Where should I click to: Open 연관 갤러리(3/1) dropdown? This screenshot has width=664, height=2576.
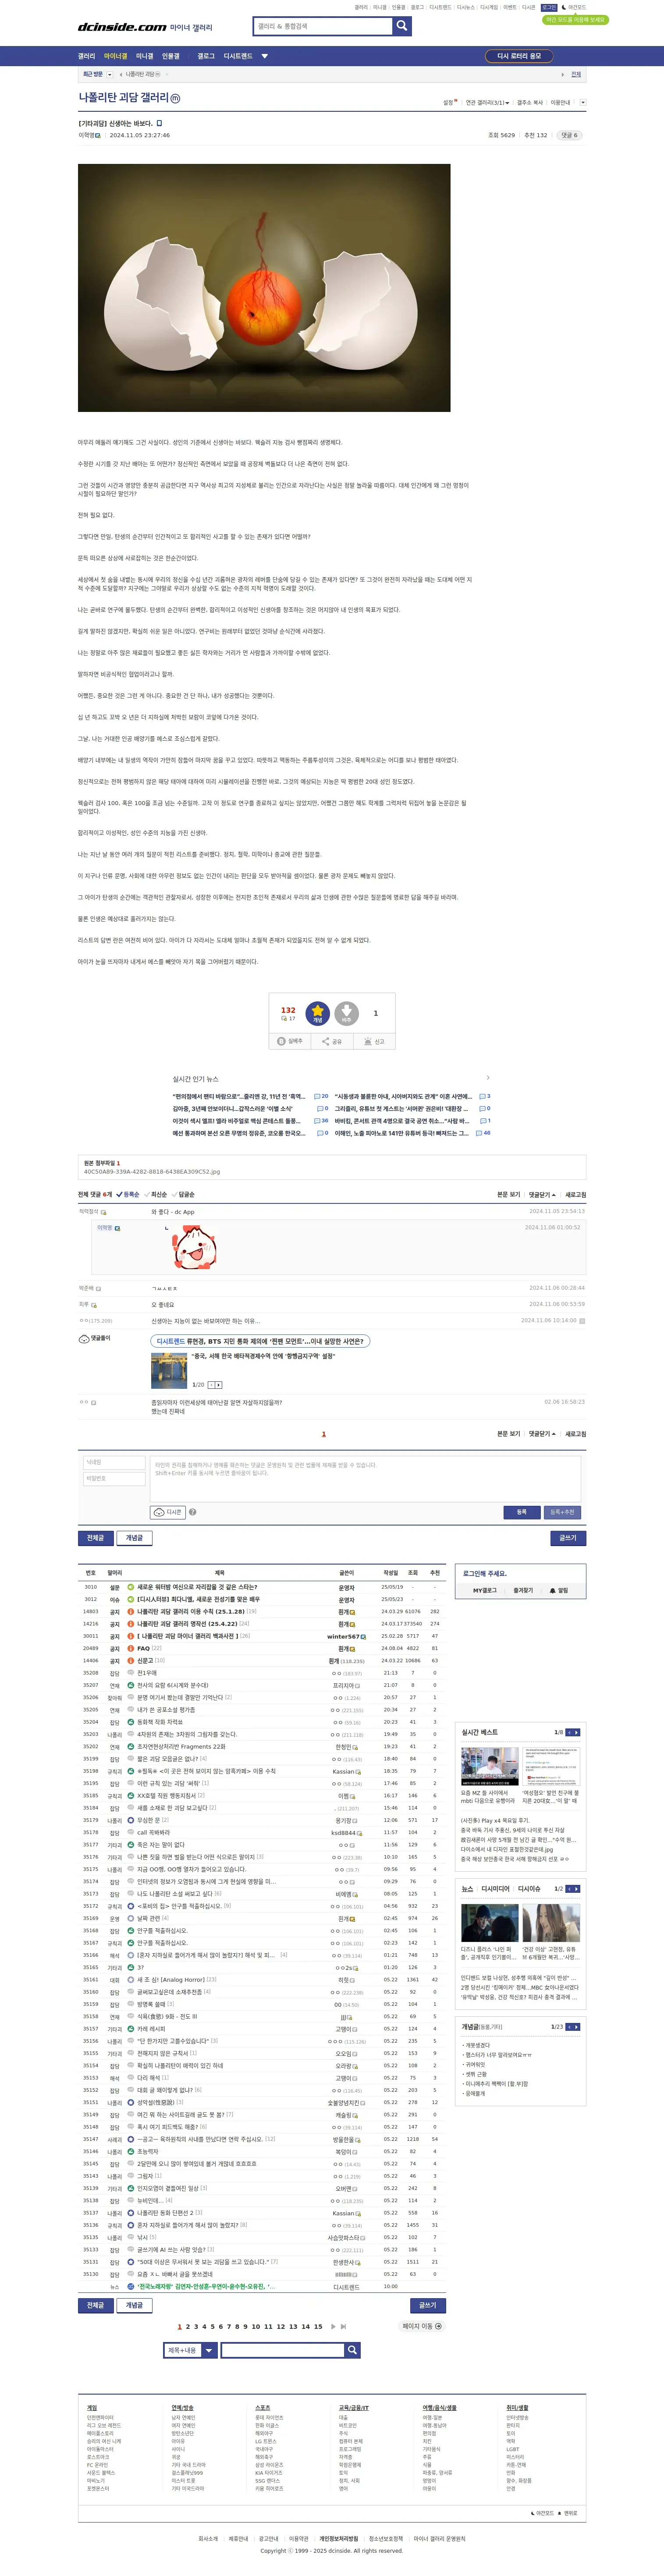coord(488,102)
